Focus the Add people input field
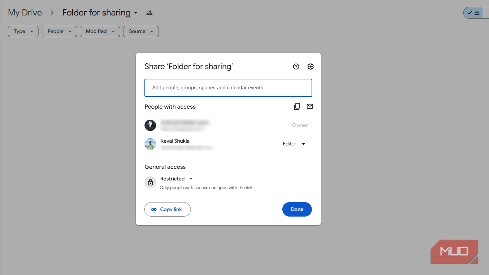Viewport: 489px width, 275px height. (228, 88)
